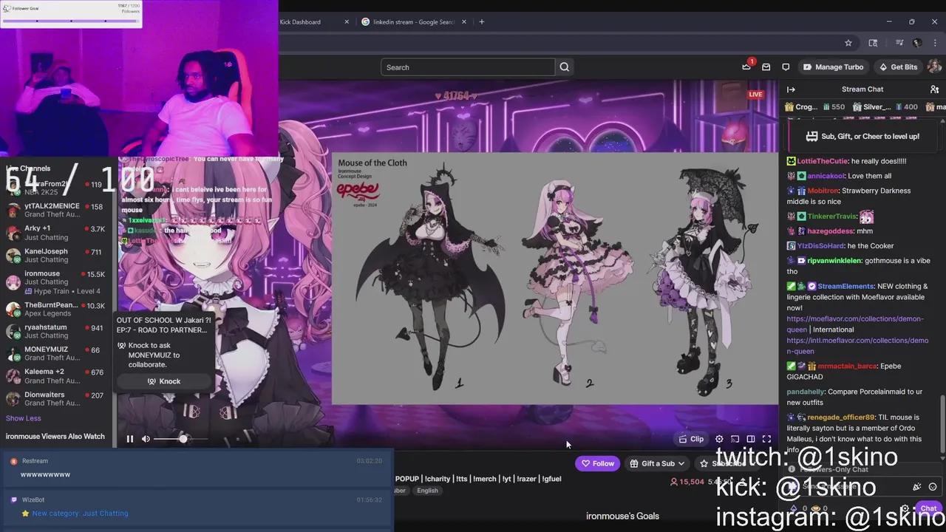Click ripvanwinklelen username in chat
This screenshot has height=532, width=946.
[x=834, y=261]
